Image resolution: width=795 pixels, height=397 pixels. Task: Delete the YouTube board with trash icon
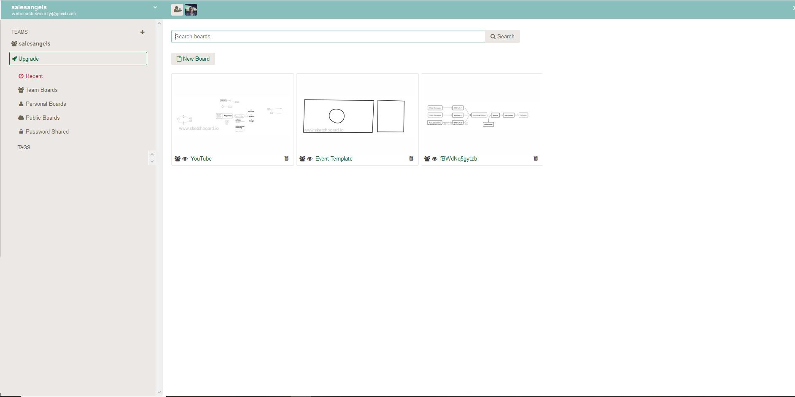[x=286, y=158]
